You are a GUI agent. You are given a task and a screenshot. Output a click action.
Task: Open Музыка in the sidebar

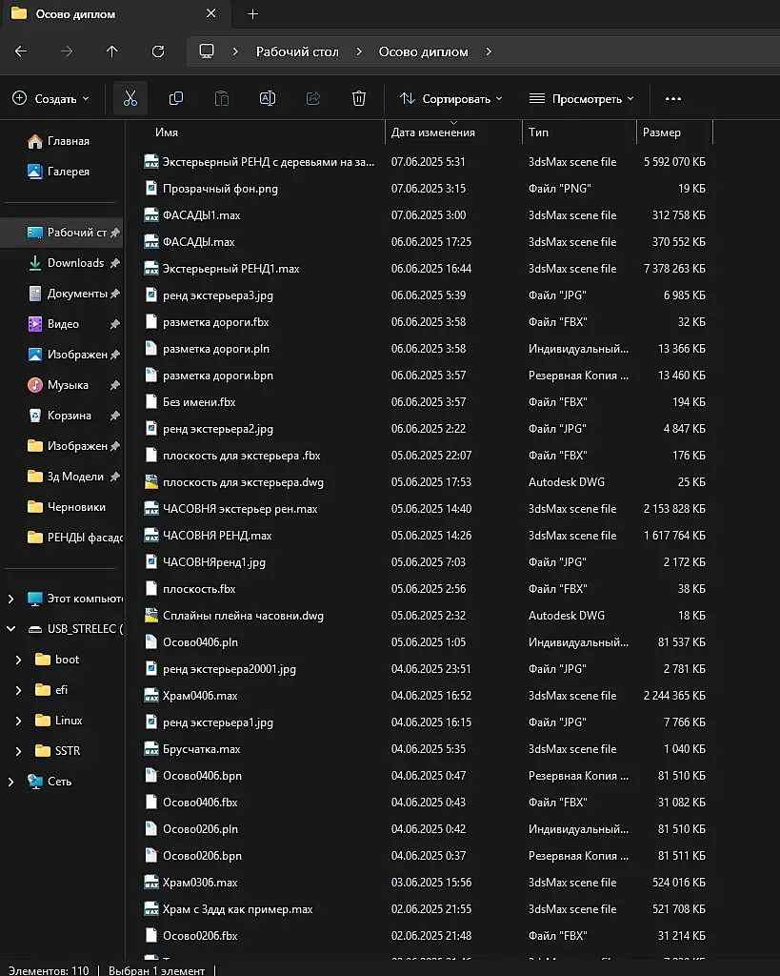click(58, 385)
